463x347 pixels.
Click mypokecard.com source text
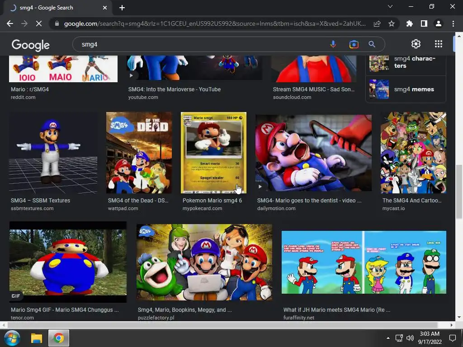pos(202,208)
